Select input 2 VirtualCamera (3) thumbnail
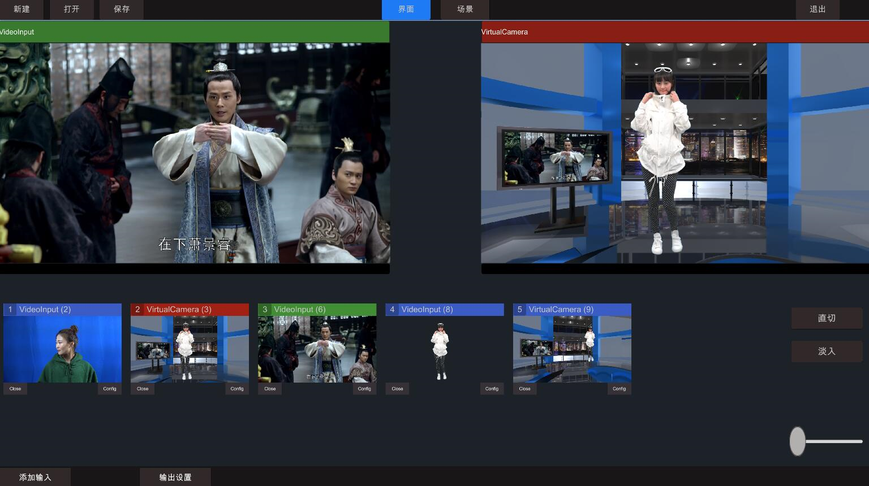The width and height of the screenshot is (869, 486). click(190, 349)
